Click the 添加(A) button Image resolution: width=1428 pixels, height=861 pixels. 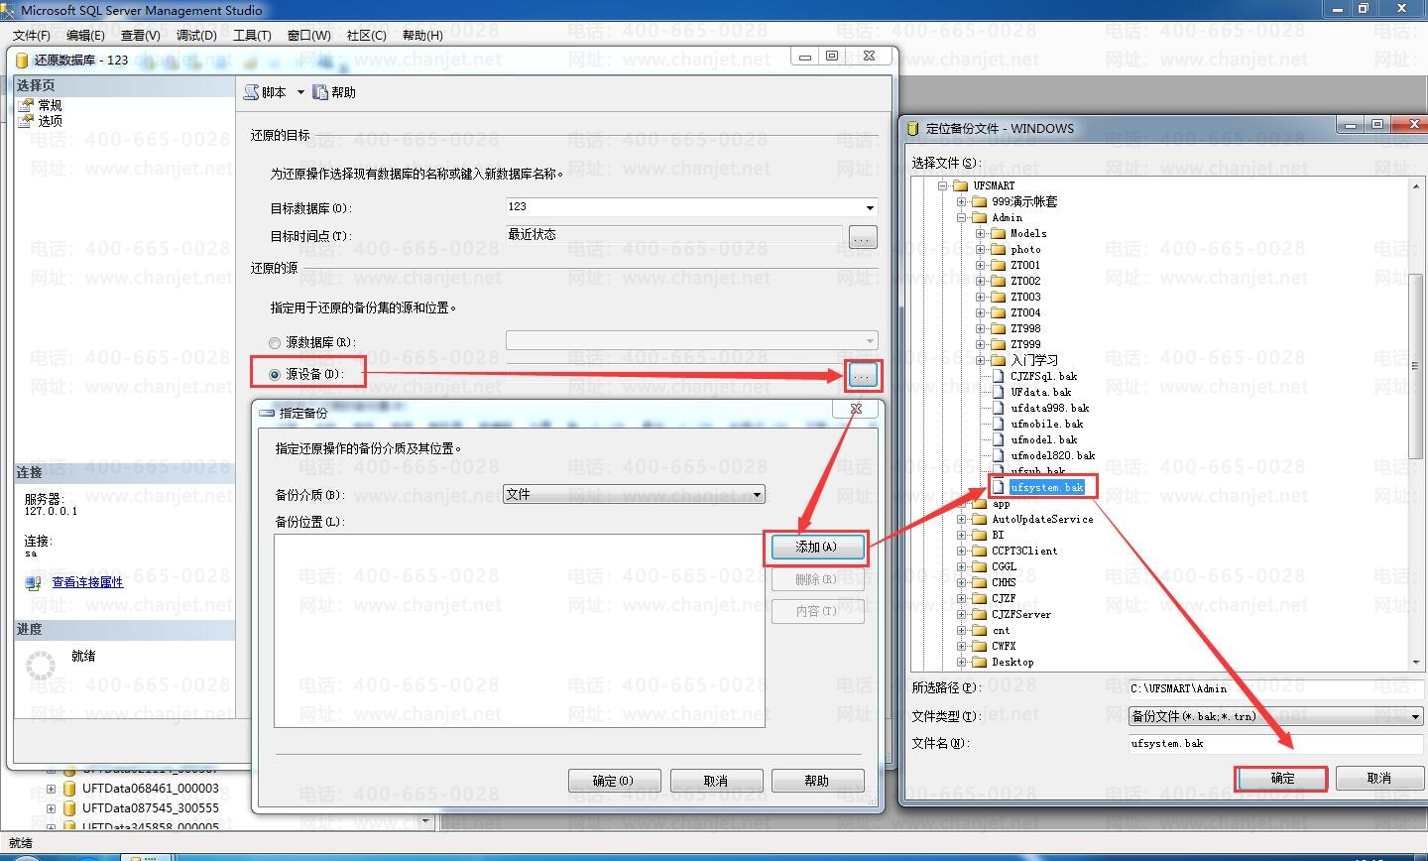pos(816,547)
